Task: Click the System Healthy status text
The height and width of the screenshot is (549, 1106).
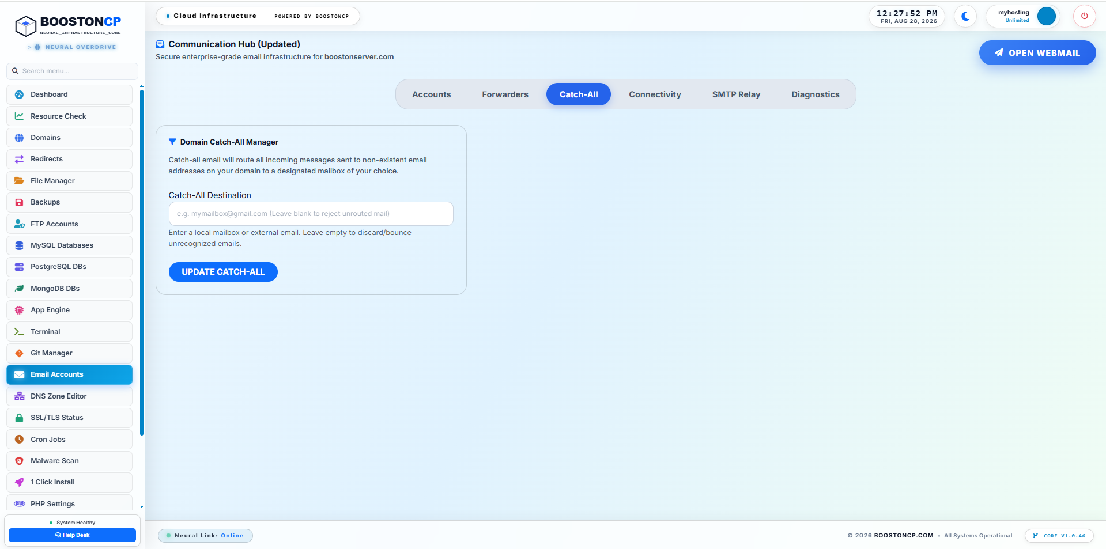Action: pos(76,523)
